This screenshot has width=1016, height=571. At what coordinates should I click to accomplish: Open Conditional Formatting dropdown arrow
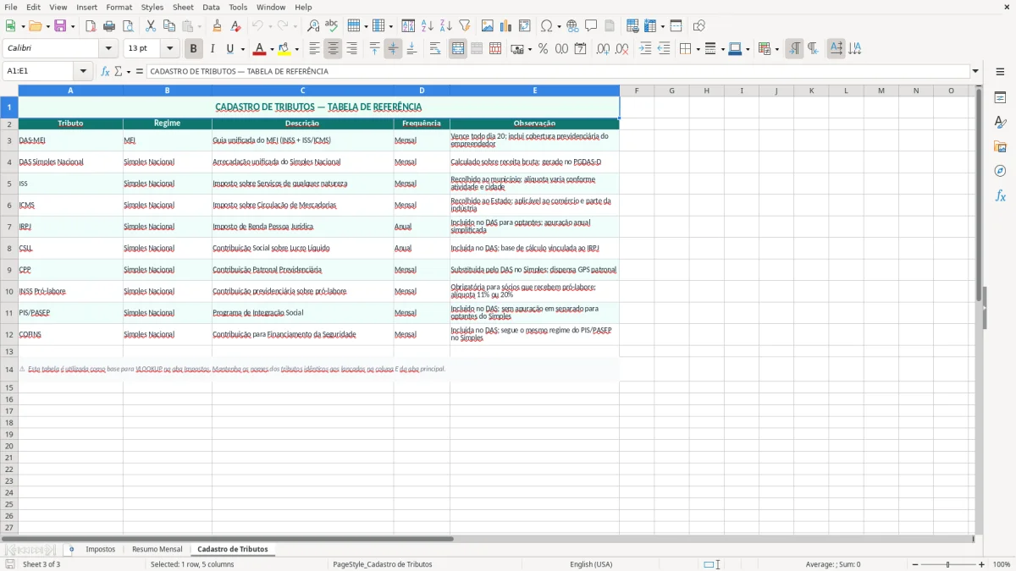[776, 49]
